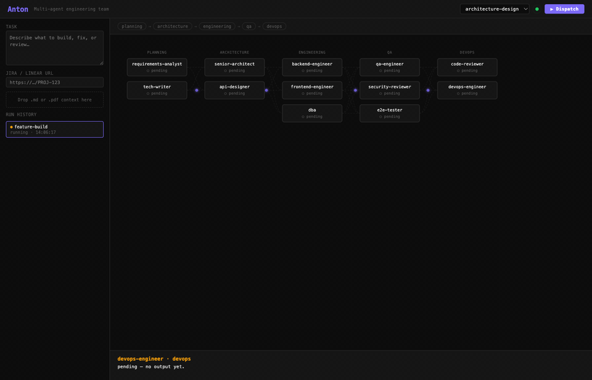Click the 'Multi-agent engineering team' subtitle

[x=72, y=9]
